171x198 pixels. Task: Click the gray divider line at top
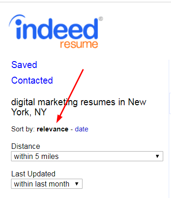pyautogui.click(x=85, y=2)
